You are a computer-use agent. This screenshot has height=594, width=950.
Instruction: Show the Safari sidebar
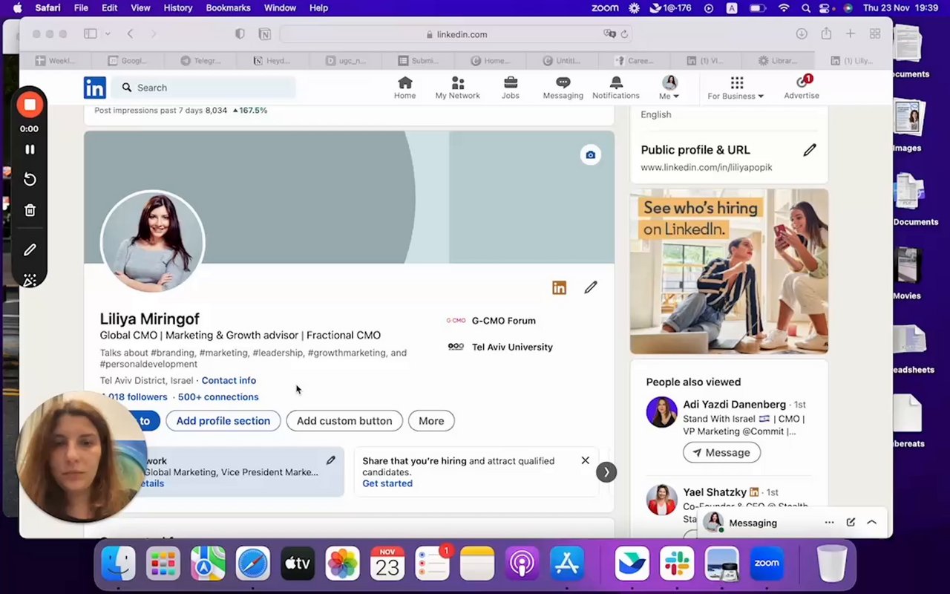[91, 34]
